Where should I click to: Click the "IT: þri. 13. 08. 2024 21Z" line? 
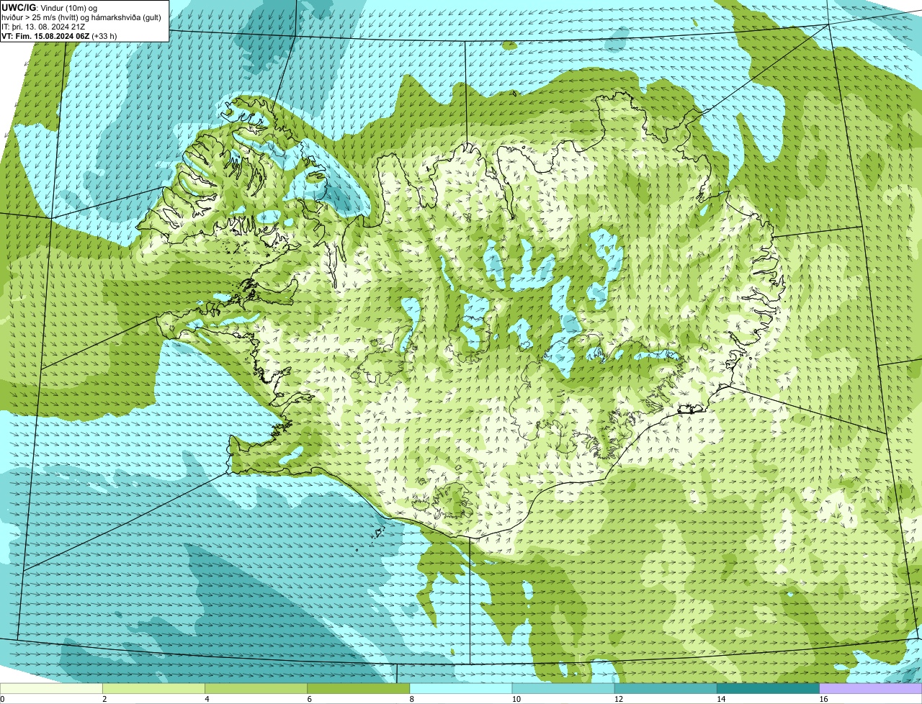click(43, 26)
